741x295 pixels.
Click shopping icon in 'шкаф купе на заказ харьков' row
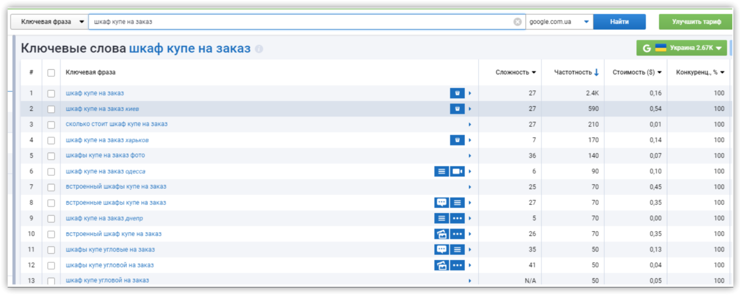[457, 140]
